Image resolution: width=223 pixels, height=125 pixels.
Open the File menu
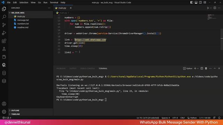pos(9,2)
